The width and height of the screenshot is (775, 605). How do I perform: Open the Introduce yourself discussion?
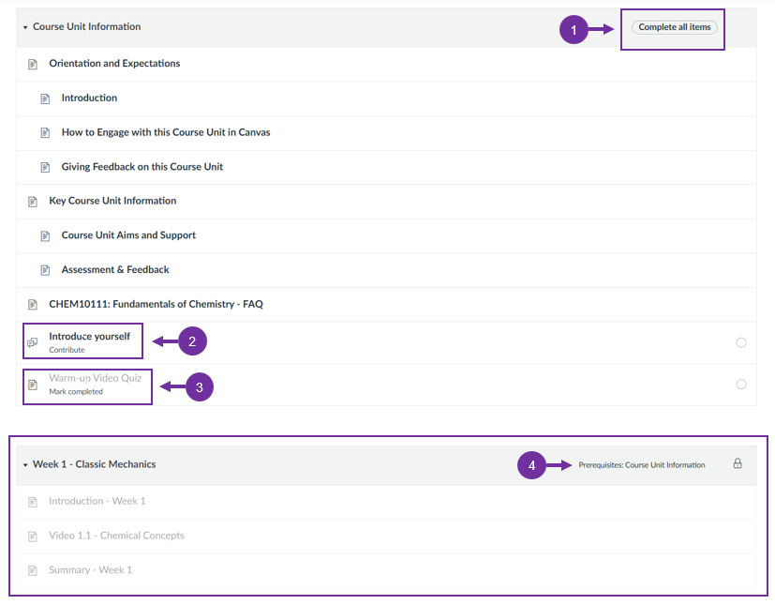[x=89, y=337]
